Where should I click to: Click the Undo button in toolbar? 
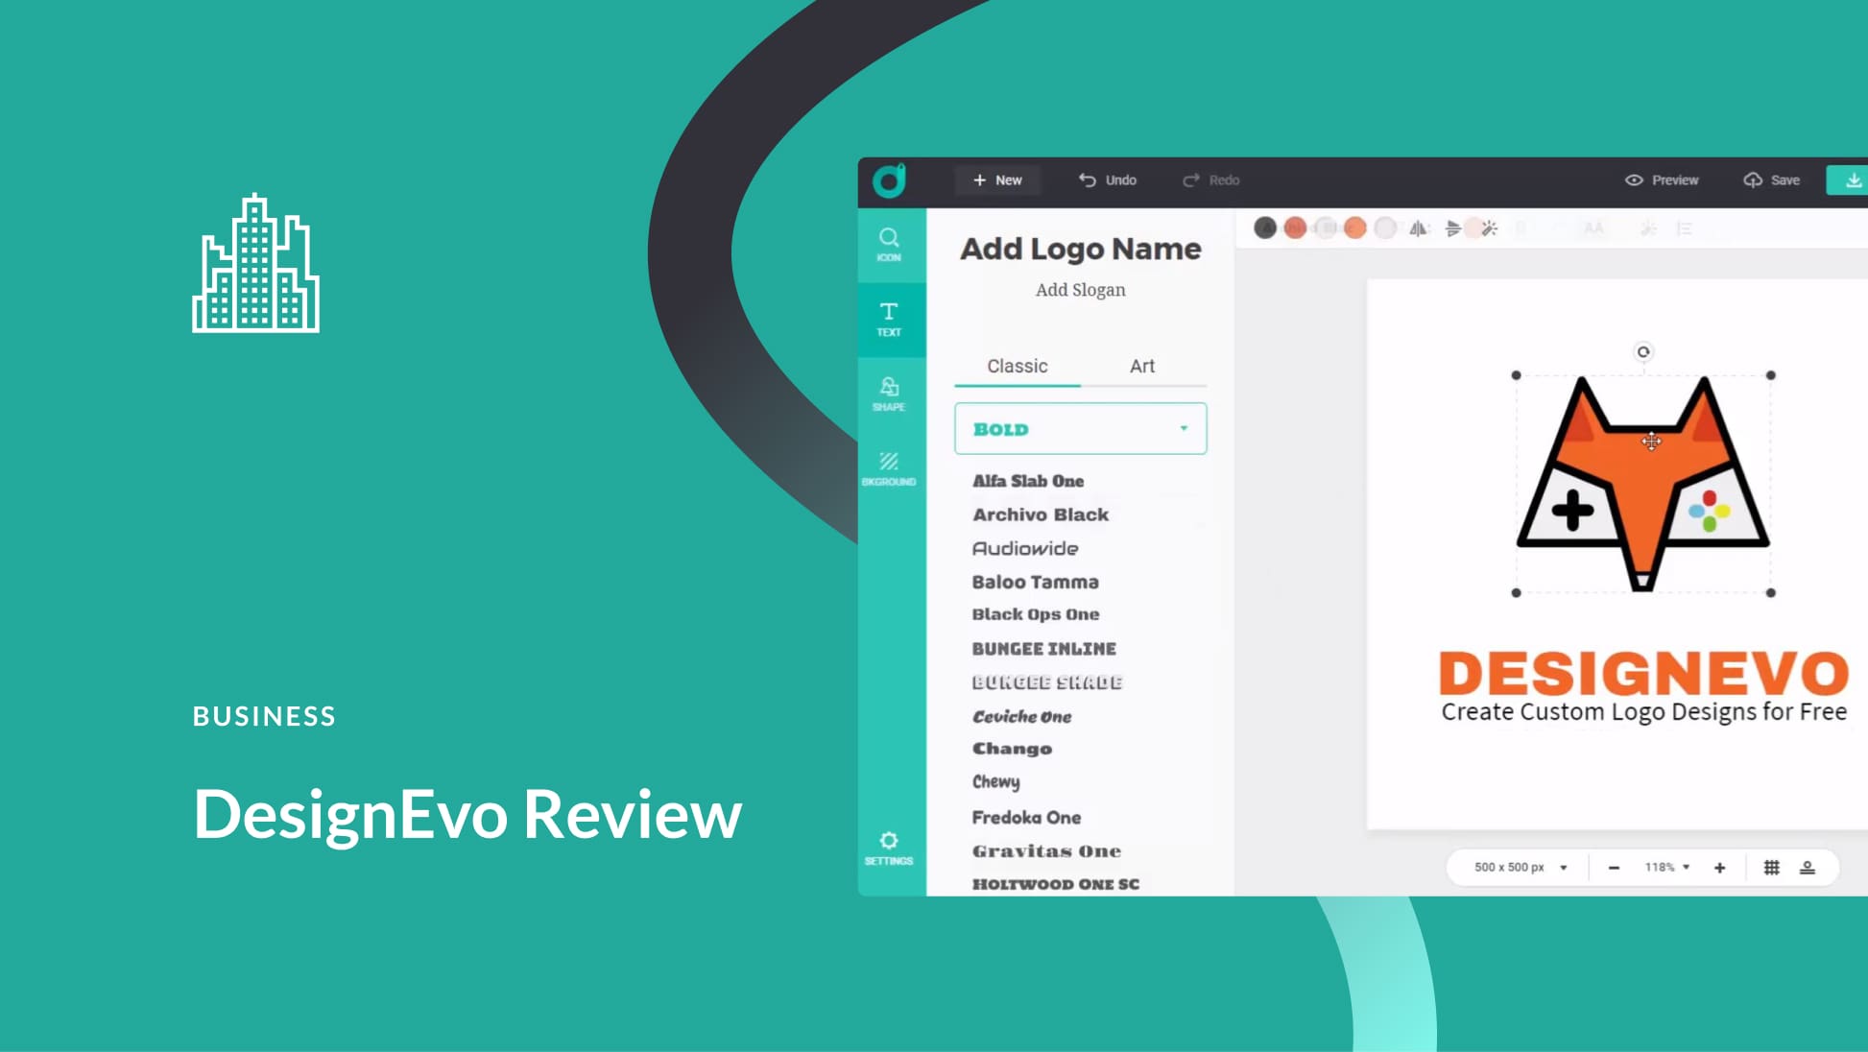[1106, 179]
